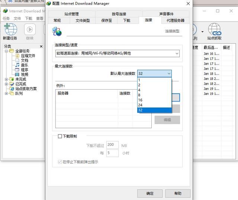Image resolution: width=238 pixels, height=200 pixels.
Task: Open 下载 menu in main window
Action: tap(29, 19)
